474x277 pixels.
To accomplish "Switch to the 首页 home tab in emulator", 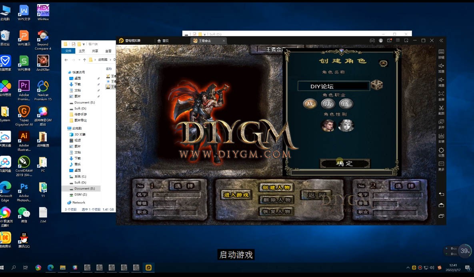I will [163, 41].
